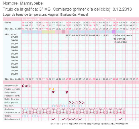
Task: Click the '36,50' temperature label
Action: point(14,54)
